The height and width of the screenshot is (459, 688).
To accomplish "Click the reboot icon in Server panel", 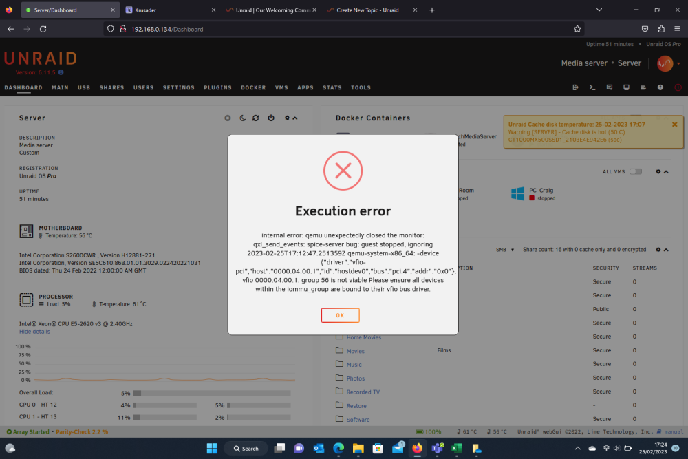I will [256, 118].
